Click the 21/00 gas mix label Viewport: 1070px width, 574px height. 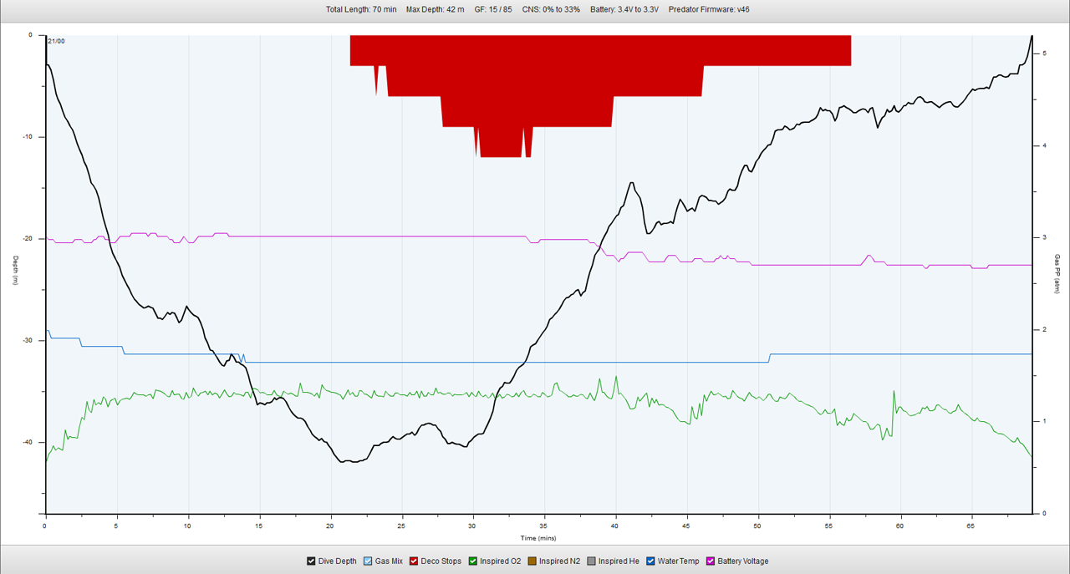(x=56, y=41)
